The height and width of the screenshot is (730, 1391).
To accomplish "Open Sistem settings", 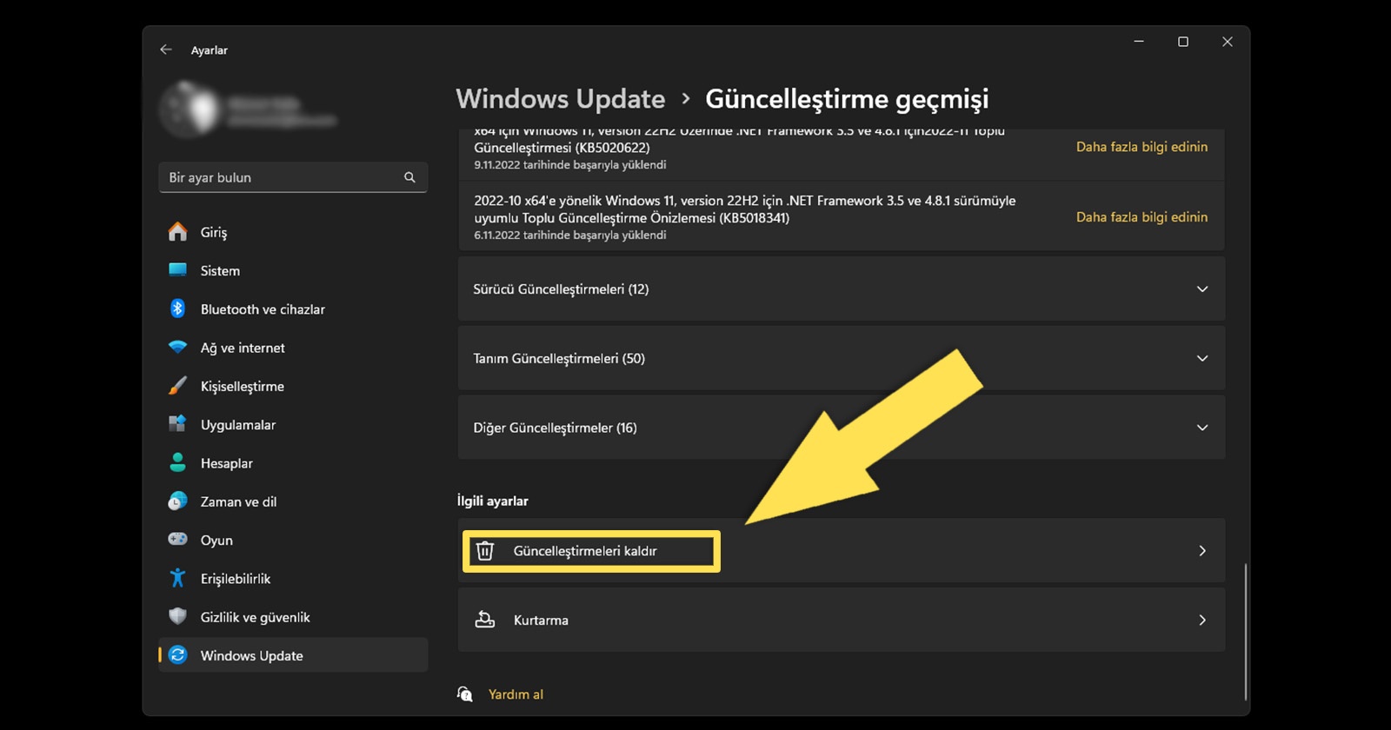I will click(x=293, y=270).
